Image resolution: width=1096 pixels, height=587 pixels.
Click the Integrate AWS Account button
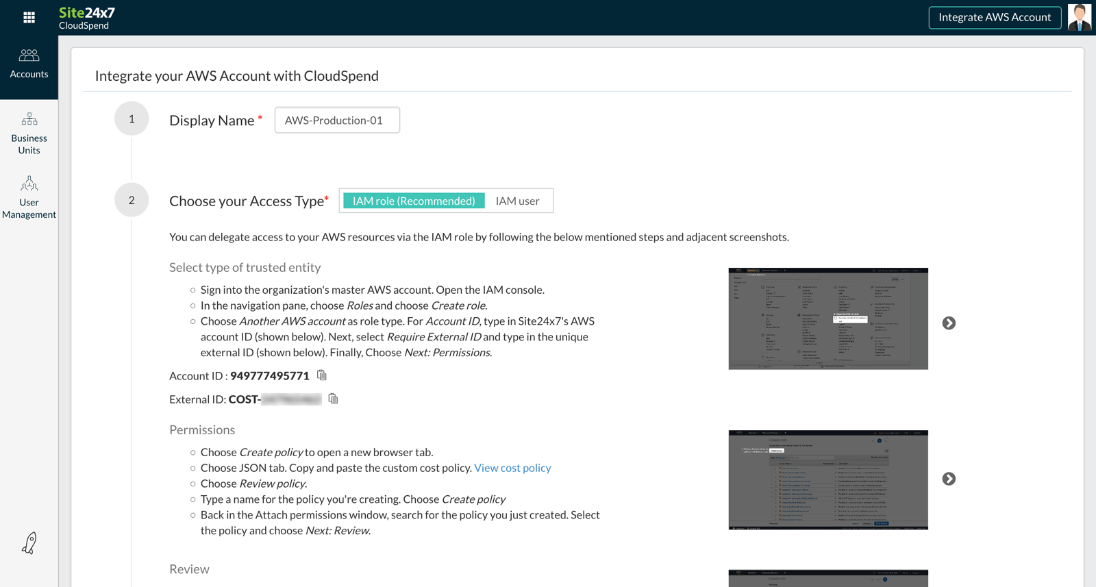click(x=994, y=18)
